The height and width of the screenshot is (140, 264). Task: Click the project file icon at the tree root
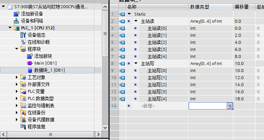tap(10, 7)
